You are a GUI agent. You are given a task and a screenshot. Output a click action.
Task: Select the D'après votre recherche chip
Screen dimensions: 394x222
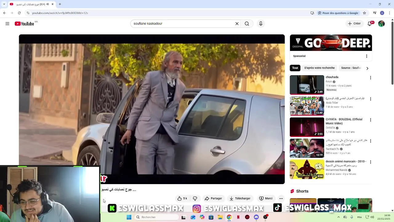click(x=320, y=68)
